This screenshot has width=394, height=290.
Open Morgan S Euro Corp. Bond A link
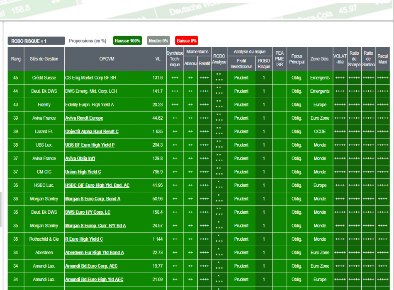click(93, 199)
